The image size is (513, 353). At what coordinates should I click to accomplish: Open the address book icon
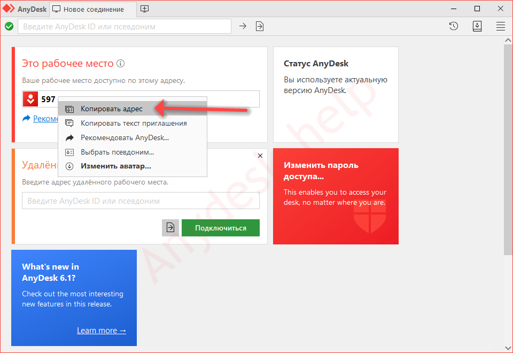477,26
